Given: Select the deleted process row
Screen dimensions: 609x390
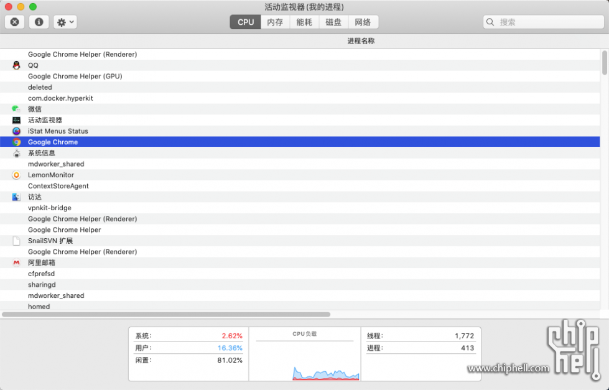Looking at the screenshot, I should (x=300, y=88).
